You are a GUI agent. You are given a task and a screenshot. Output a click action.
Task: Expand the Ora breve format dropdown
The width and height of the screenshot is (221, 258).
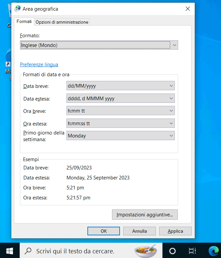(x=120, y=111)
